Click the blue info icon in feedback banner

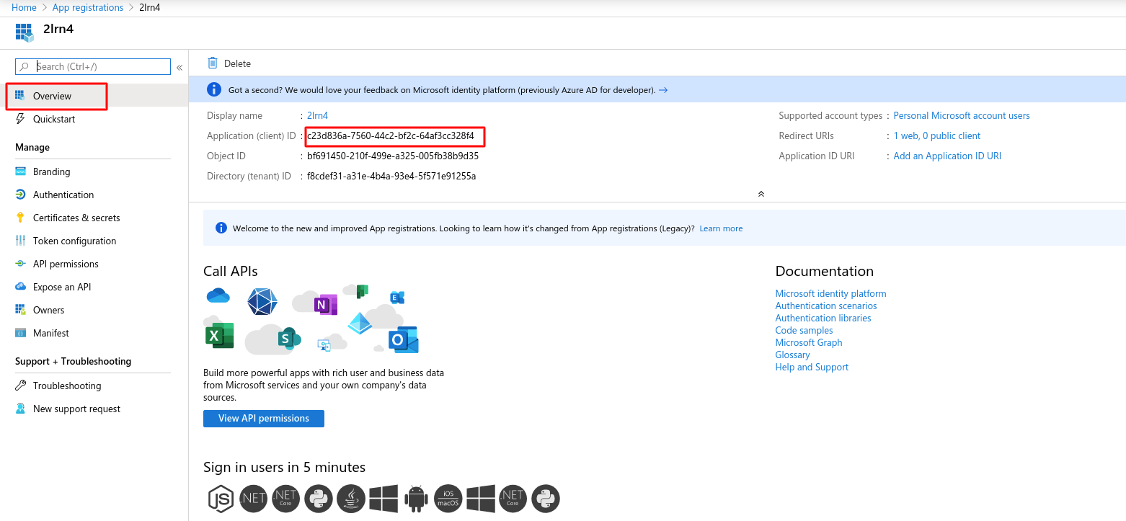[214, 90]
